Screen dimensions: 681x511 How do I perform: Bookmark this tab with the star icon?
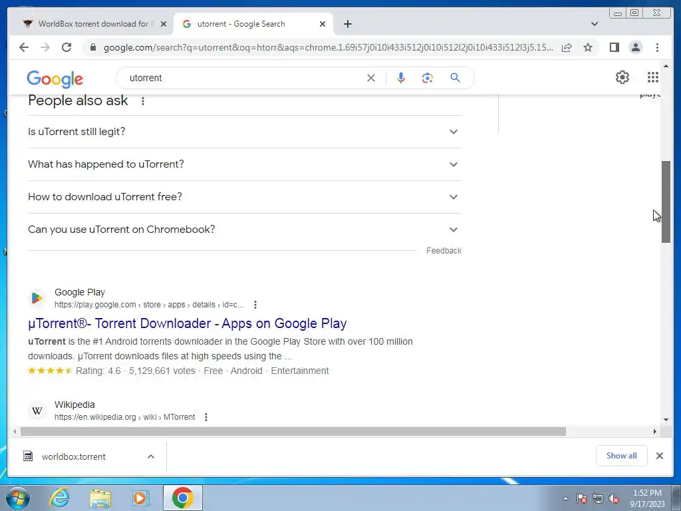point(588,47)
